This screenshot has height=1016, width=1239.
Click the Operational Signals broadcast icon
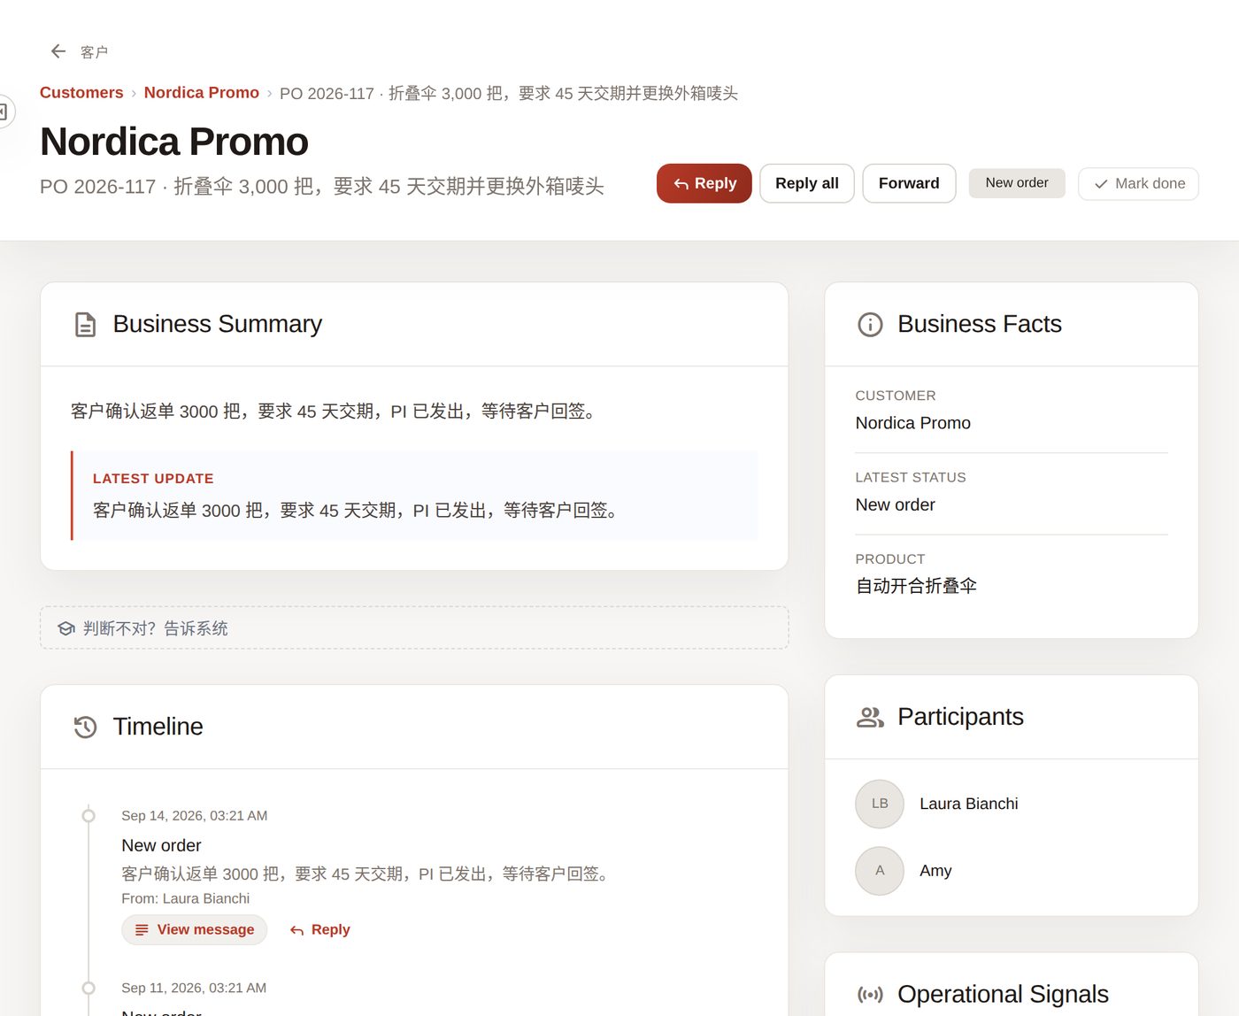(x=870, y=995)
